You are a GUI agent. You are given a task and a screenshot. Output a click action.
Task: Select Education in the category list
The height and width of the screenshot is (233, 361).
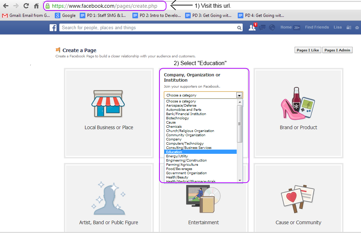200,152
